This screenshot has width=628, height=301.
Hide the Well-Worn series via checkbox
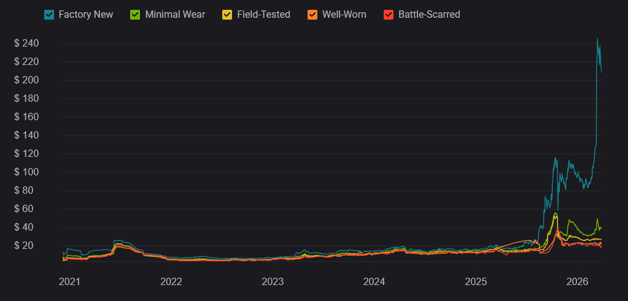[313, 14]
